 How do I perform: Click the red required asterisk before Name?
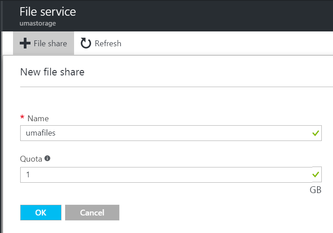[x=22, y=117]
